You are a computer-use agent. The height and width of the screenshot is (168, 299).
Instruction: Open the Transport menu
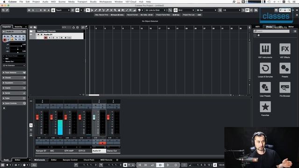(x=82, y=1)
